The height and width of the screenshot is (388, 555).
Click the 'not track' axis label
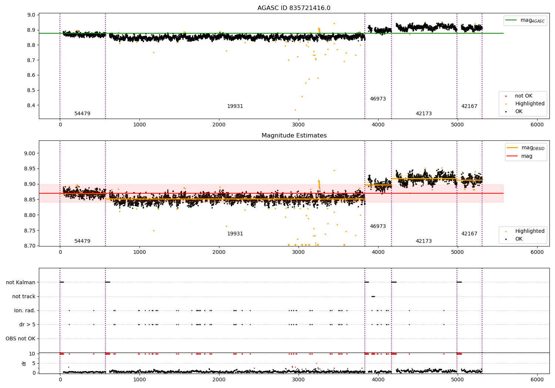pyautogui.click(x=24, y=297)
